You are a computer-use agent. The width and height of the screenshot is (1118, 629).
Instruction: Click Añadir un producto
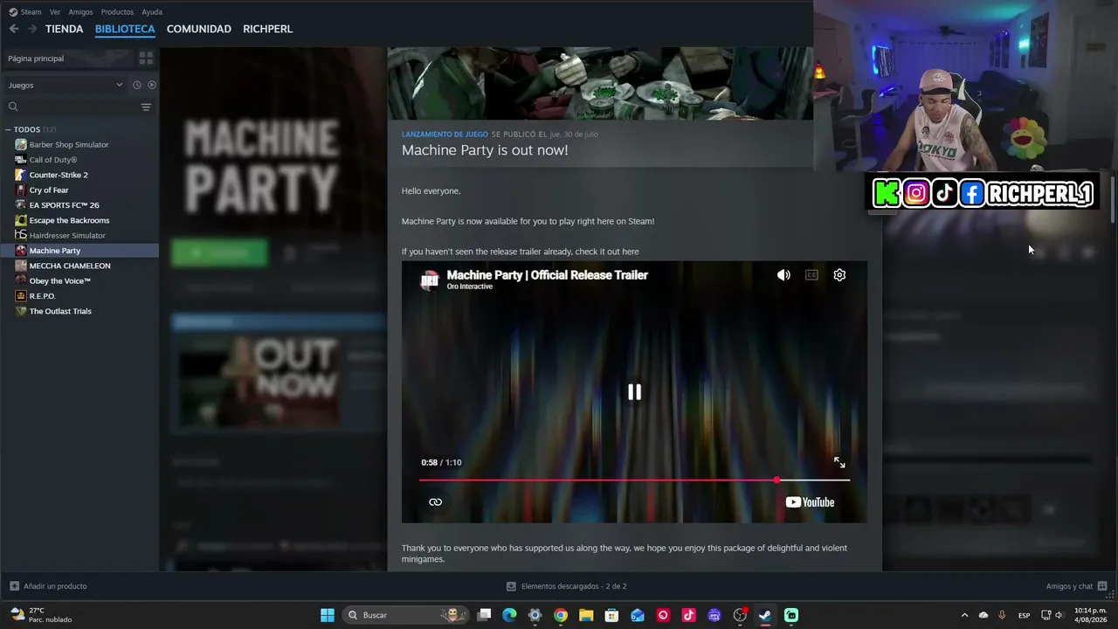48,586
